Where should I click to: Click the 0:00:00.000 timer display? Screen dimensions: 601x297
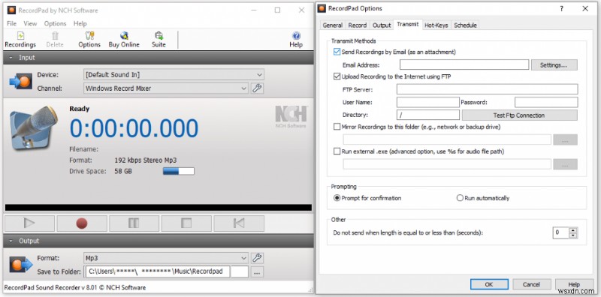[134, 128]
